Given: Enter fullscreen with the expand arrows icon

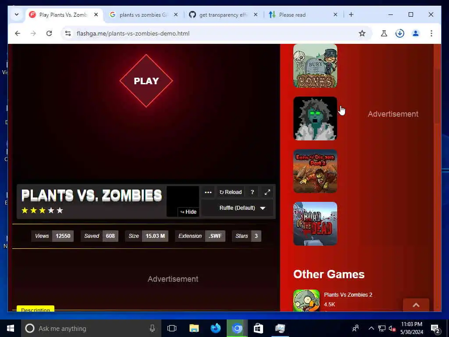Looking at the screenshot, I should [x=267, y=192].
